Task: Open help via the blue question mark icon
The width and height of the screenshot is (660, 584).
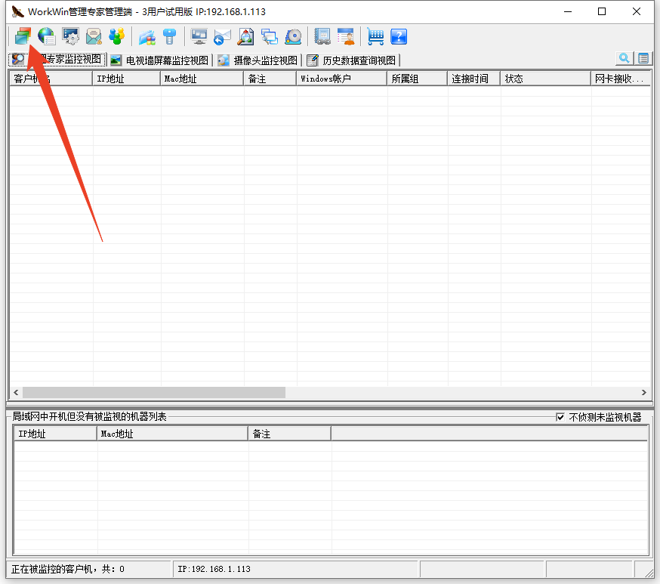Action: (399, 36)
